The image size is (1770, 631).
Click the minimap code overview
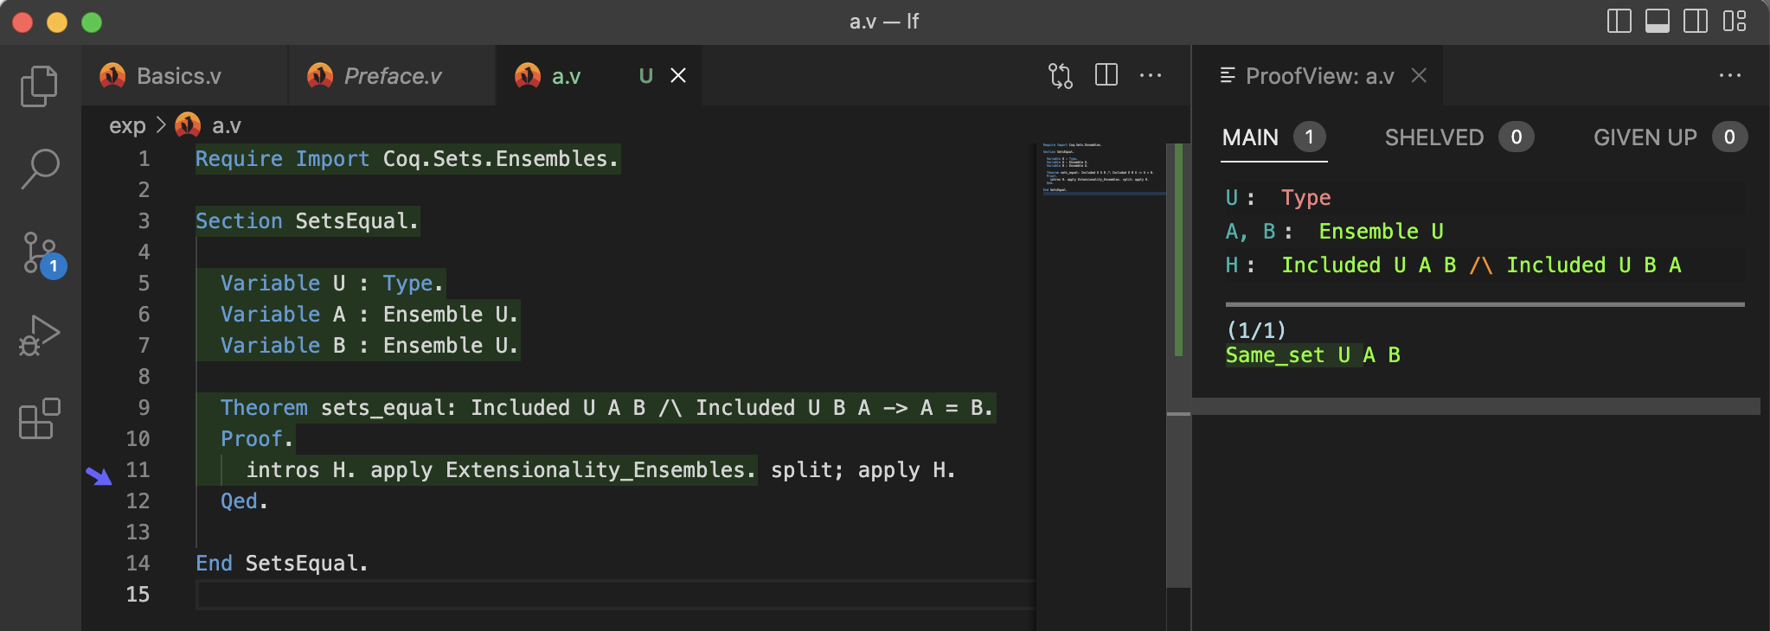[x=1100, y=169]
